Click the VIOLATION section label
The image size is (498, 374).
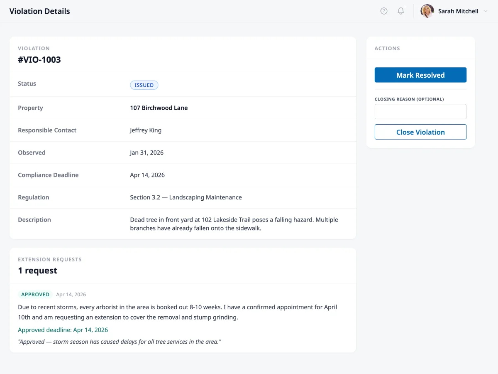click(x=34, y=48)
